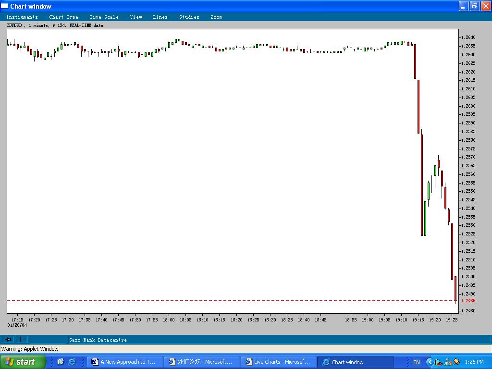Click the Chart window taskbar button
The height and width of the screenshot is (369, 492).
[356, 362]
